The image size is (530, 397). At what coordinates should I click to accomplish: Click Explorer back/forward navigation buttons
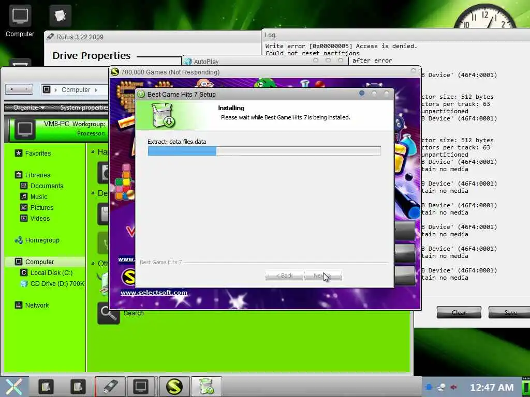click(x=19, y=89)
